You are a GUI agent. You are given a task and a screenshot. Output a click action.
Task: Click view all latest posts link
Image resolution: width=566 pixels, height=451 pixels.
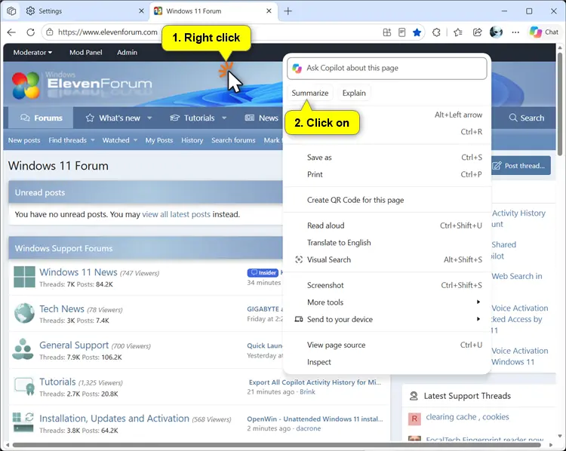coord(176,214)
